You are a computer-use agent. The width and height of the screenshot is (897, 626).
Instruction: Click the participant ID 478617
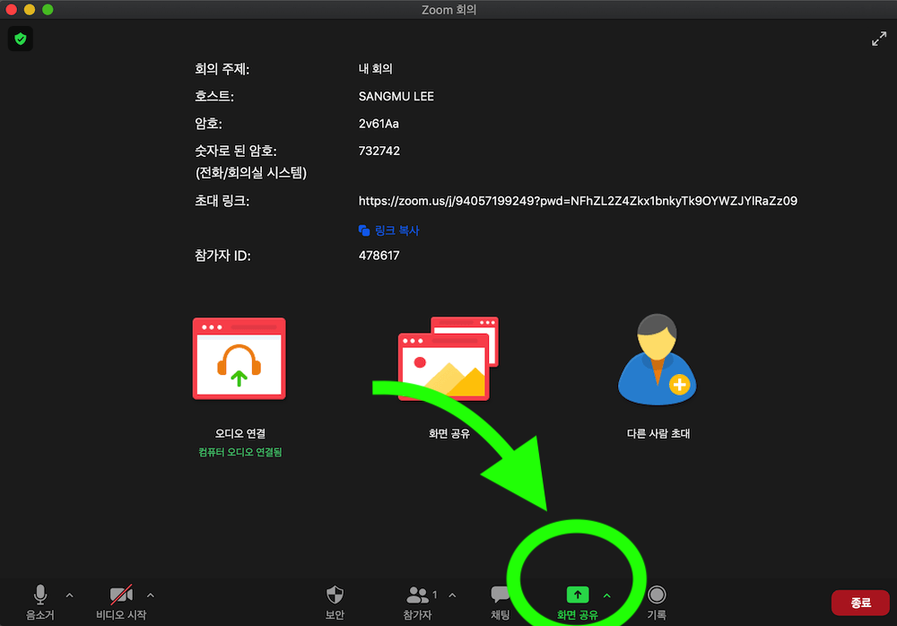[379, 256]
